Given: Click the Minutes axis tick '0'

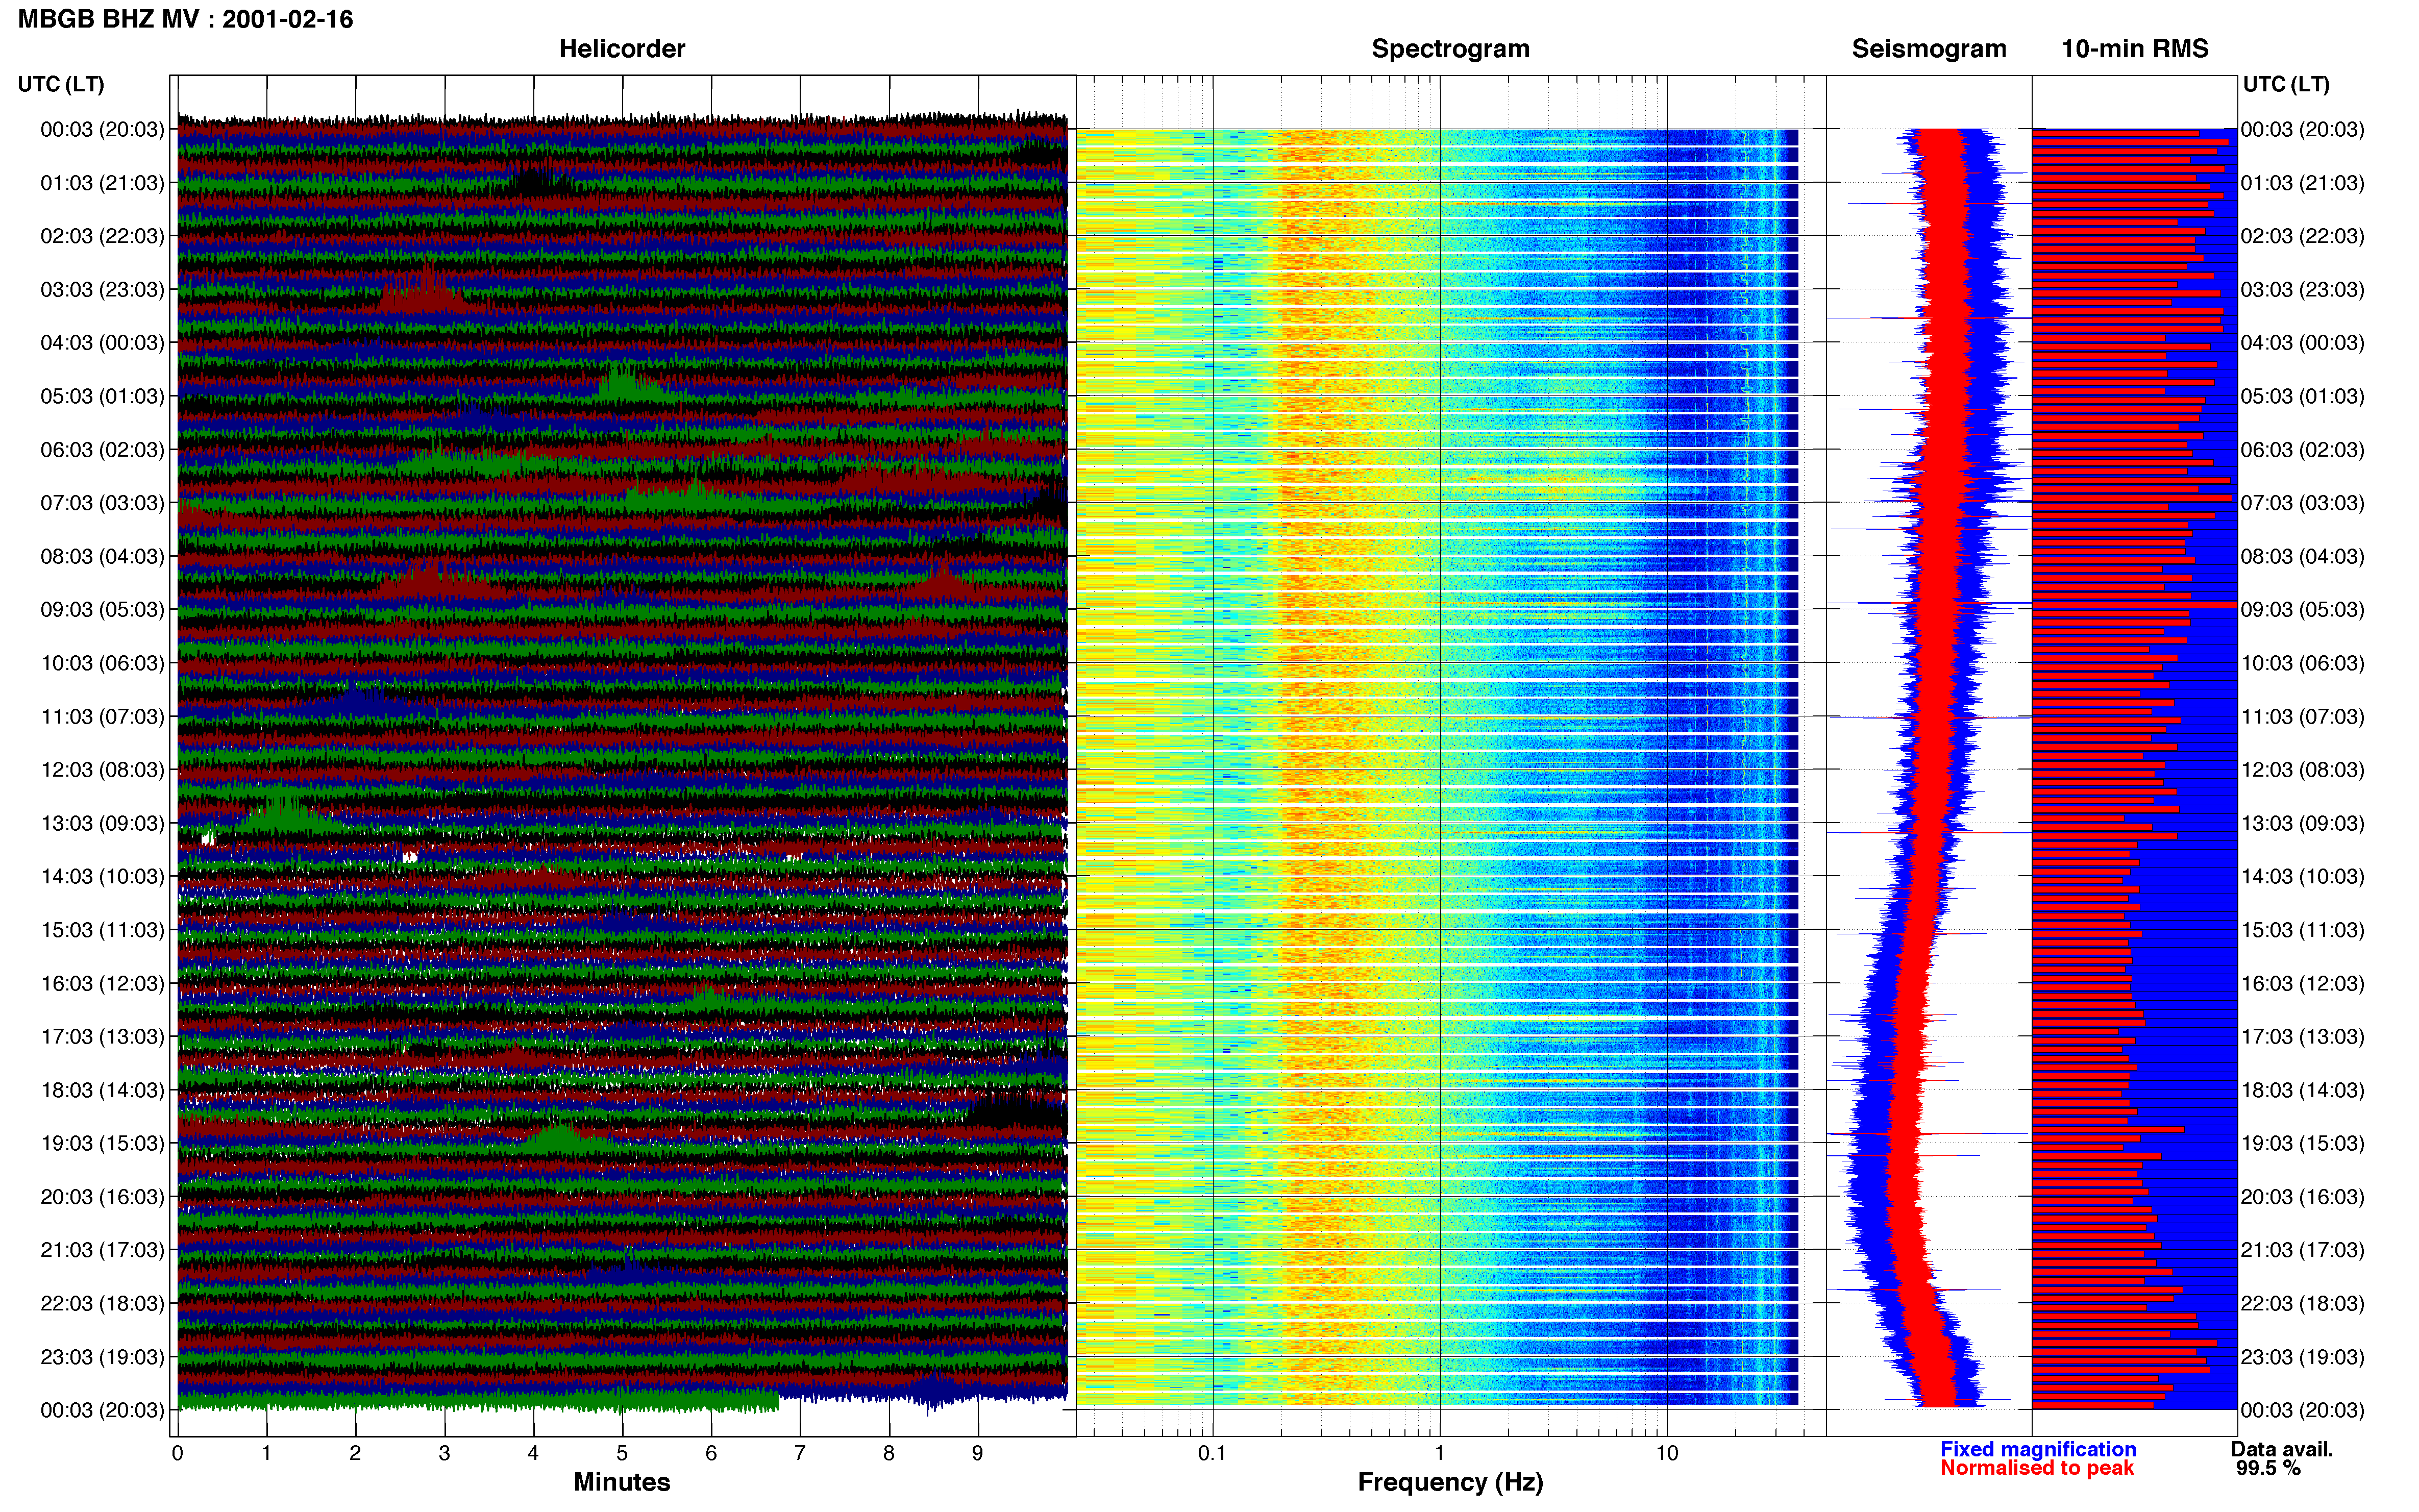Looking at the screenshot, I should tap(178, 1453).
